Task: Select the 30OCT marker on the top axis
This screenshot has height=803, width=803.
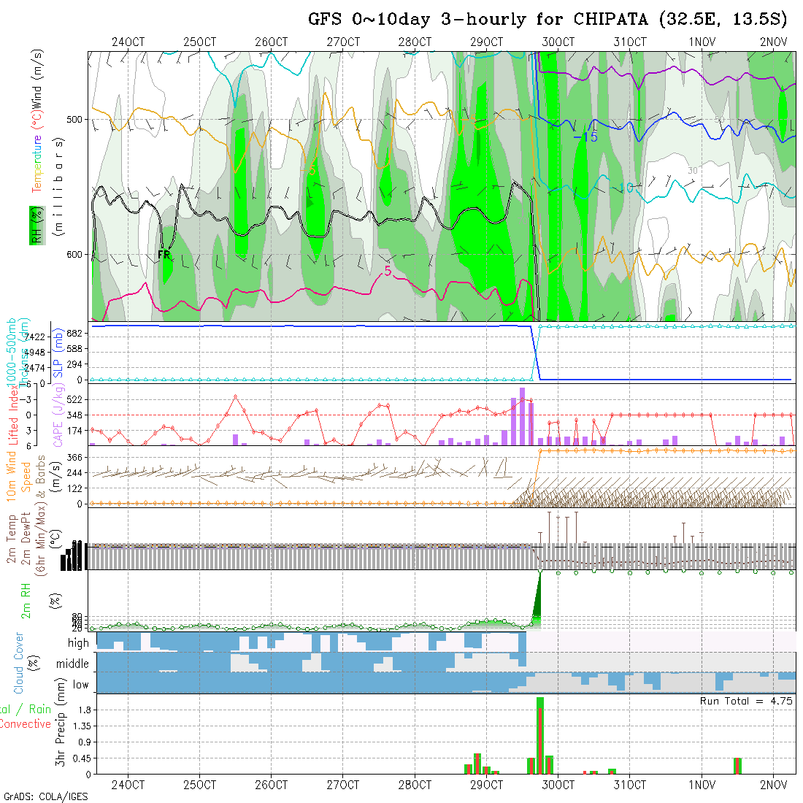Action: pyautogui.click(x=558, y=42)
